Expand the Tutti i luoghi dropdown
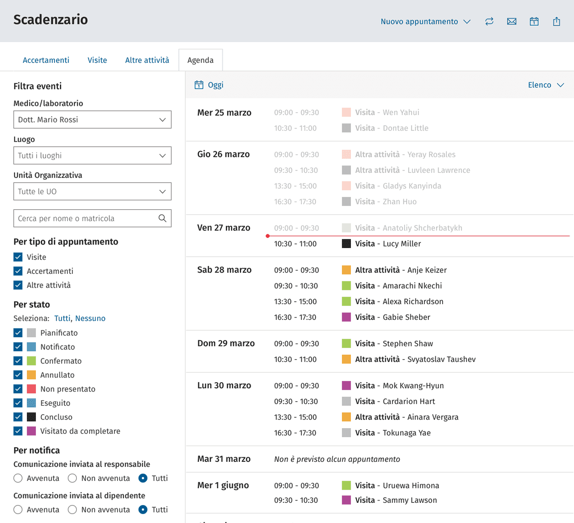Screen dimensions: 574x523 pos(92,155)
